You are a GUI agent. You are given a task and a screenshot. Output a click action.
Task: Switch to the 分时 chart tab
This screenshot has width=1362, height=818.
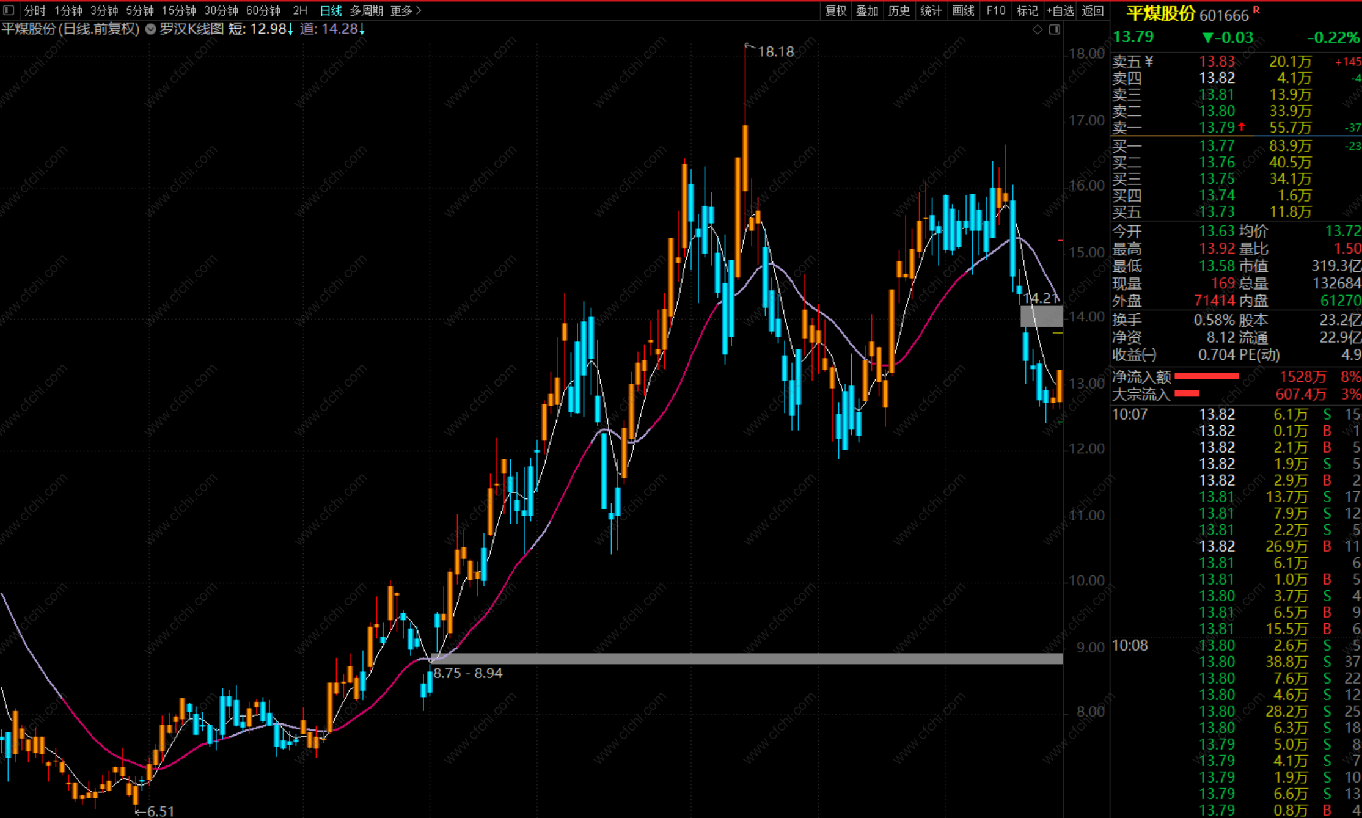coord(34,10)
